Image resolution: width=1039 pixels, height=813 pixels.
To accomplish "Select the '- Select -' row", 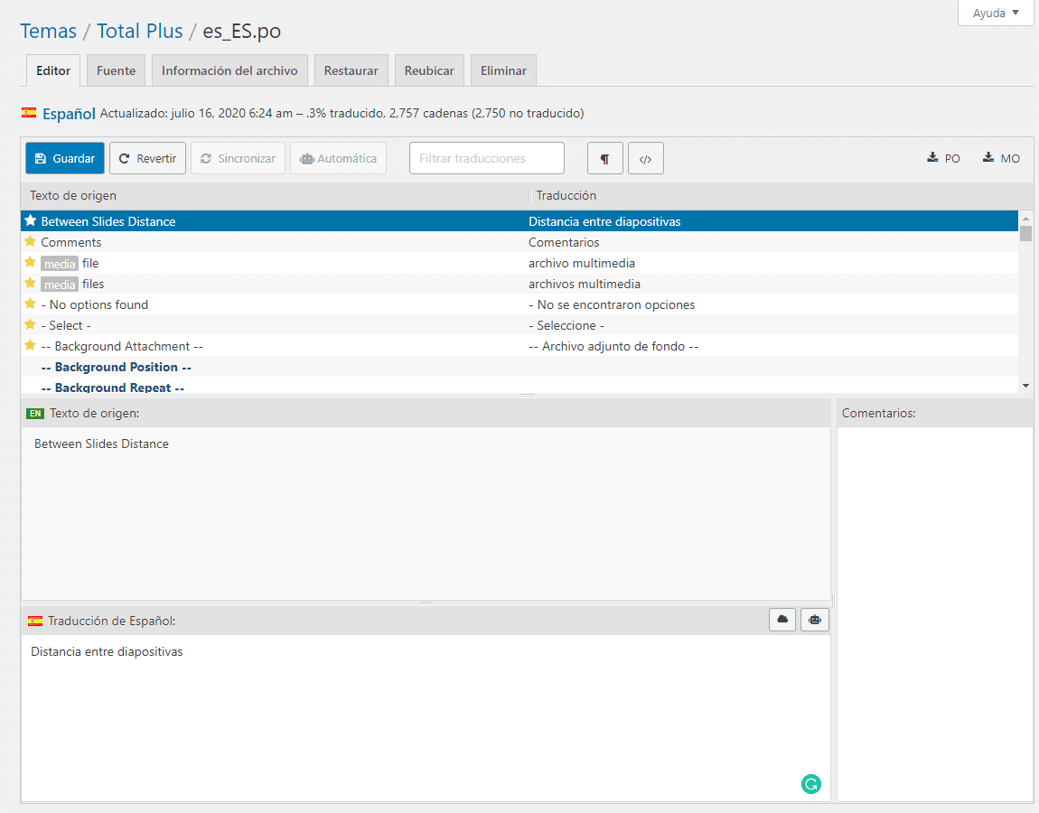I will tap(519, 325).
